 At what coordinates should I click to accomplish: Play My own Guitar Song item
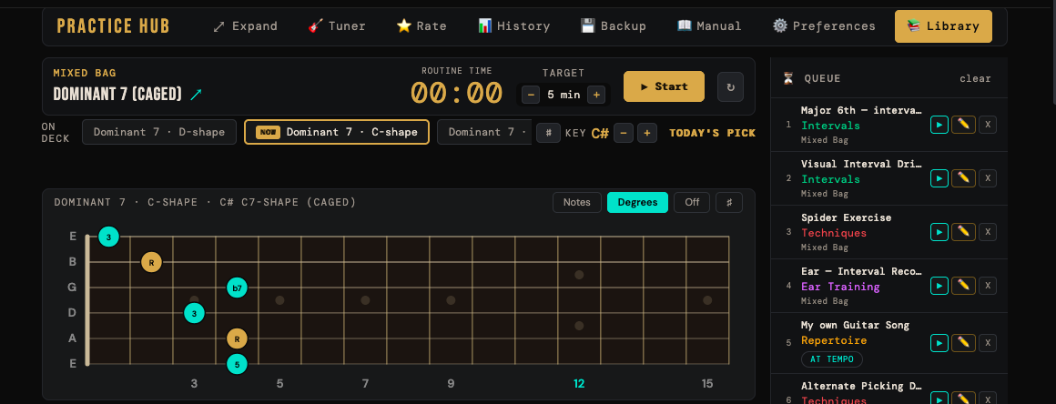tap(939, 343)
